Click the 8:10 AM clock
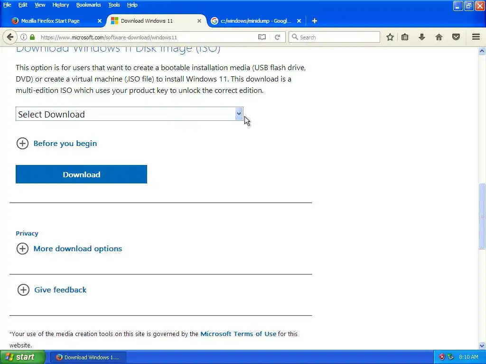 tap(468, 357)
